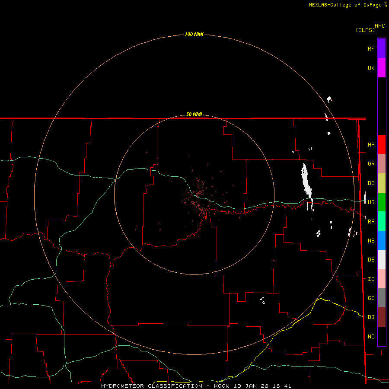This screenshot has height=389, width=389.
Task: Click the [CLAS] label
Action: [x=365, y=30]
